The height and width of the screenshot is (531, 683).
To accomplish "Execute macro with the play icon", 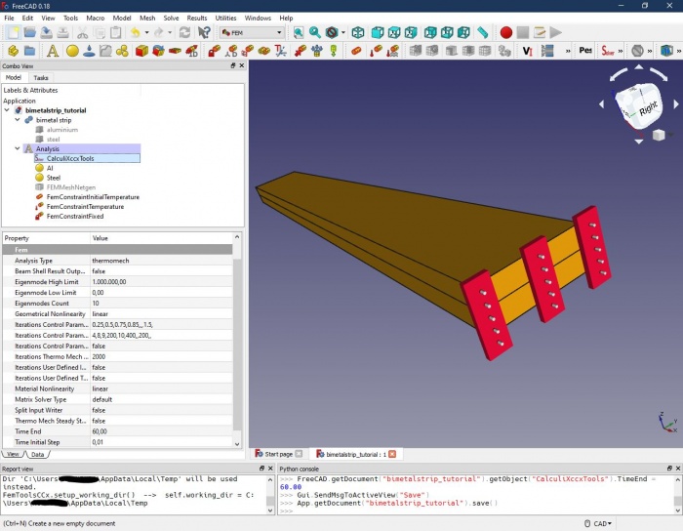I will pos(556,32).
